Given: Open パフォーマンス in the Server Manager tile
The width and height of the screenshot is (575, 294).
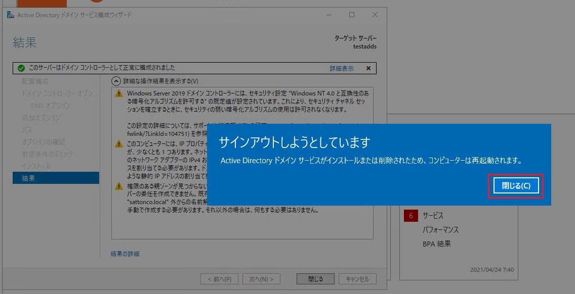Looking at the screenshot, I should tap(440, 230).
